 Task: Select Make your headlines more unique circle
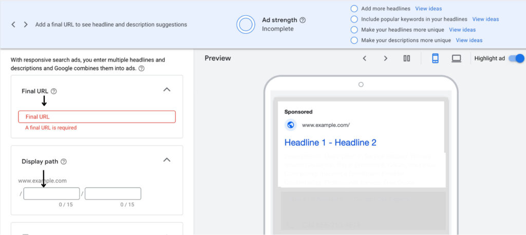point(354,30)
